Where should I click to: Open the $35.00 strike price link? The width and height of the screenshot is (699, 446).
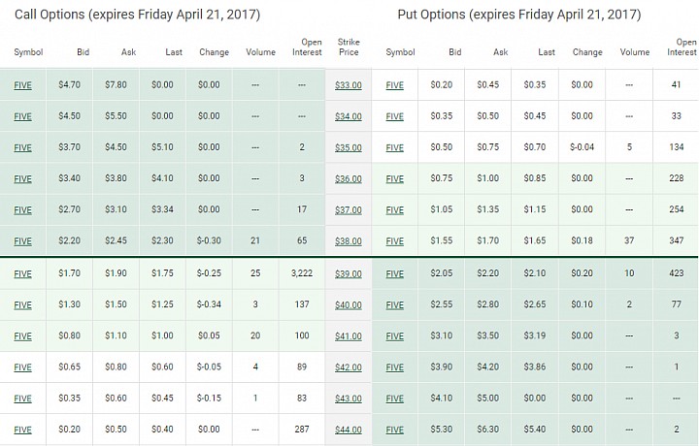click(349, 147)
